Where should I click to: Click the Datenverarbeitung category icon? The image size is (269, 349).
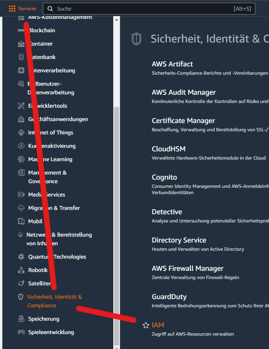(x=21, y=70)
